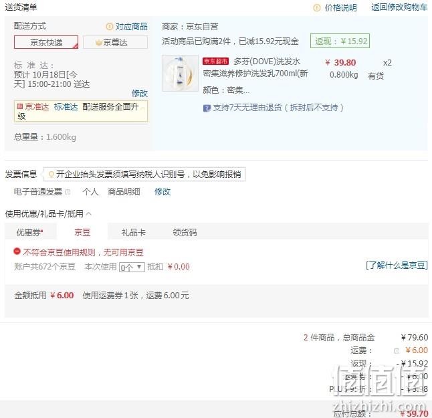Open 标准达 service link
Screen dimensions: 432x418
click(x=66, y=106)
